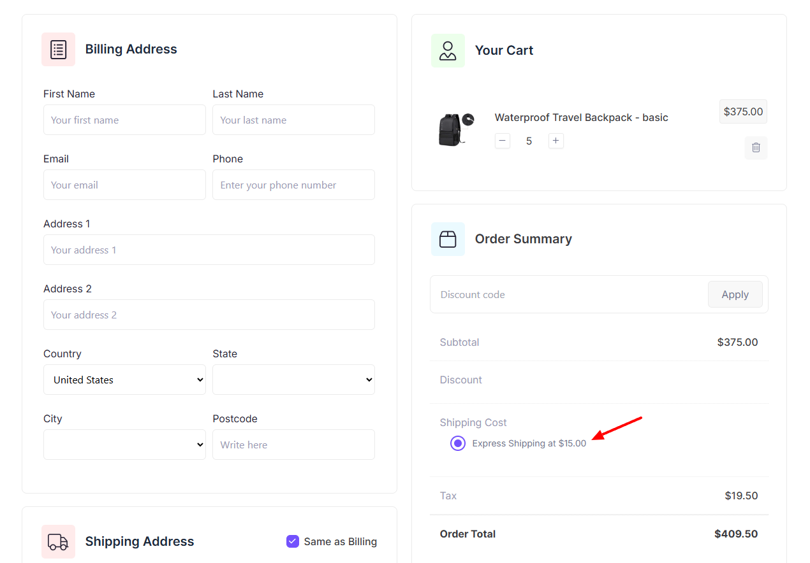Click the Same as Billing label text
This screenshot has height=563, width=810.
pos(341,541)
